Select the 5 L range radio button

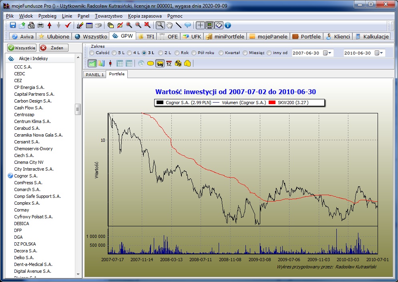115,53
